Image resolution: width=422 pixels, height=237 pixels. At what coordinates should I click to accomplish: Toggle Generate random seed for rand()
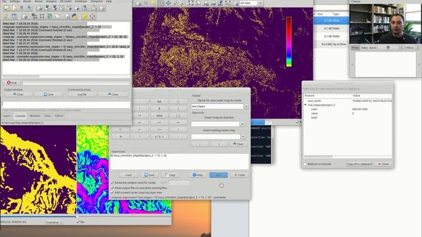(x=113, y=182)
